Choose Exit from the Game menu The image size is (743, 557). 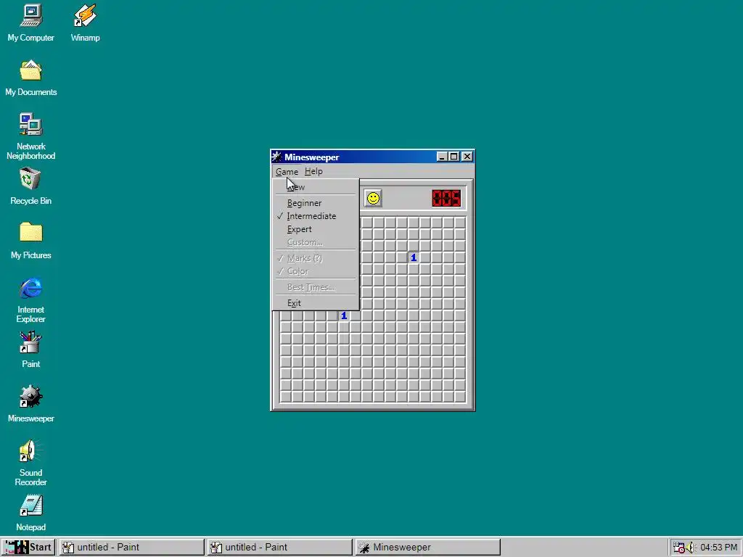[316, 302]
